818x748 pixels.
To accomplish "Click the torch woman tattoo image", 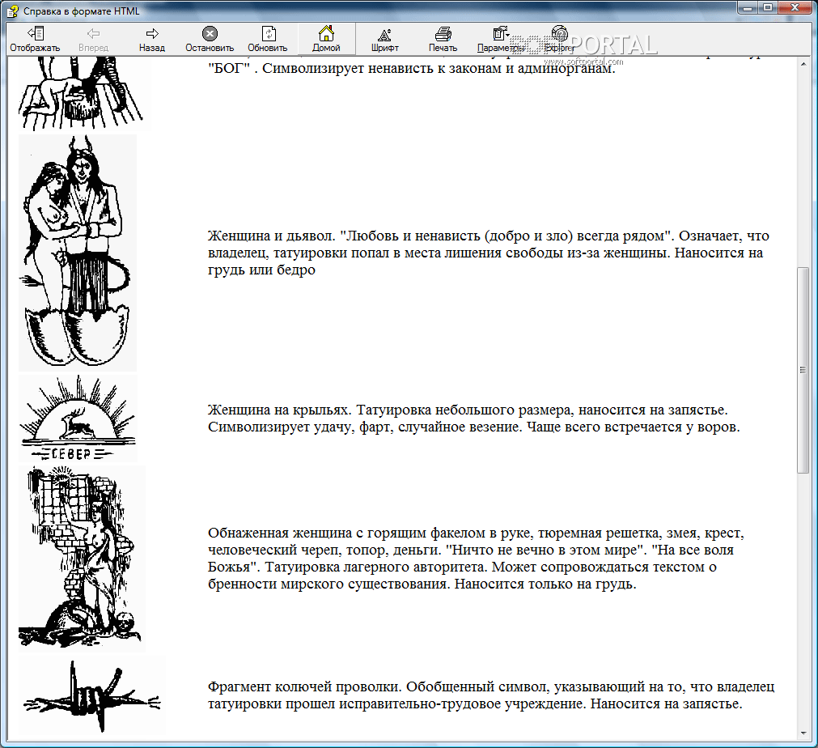I will coord(82,558).
